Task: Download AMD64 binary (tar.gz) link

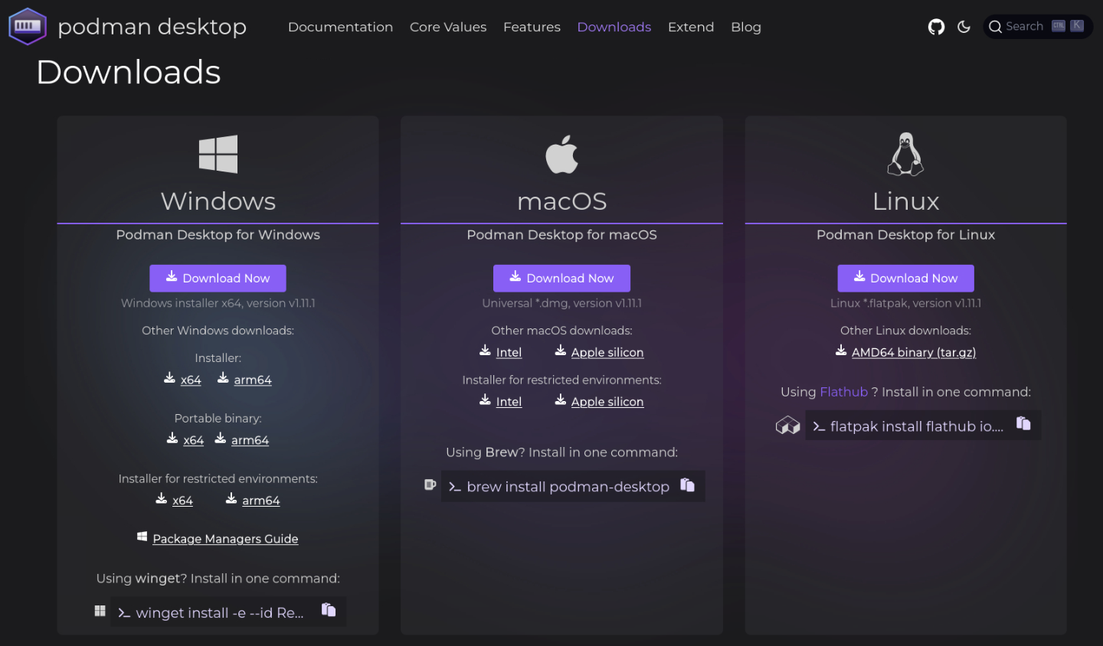Action: point(914,353)
